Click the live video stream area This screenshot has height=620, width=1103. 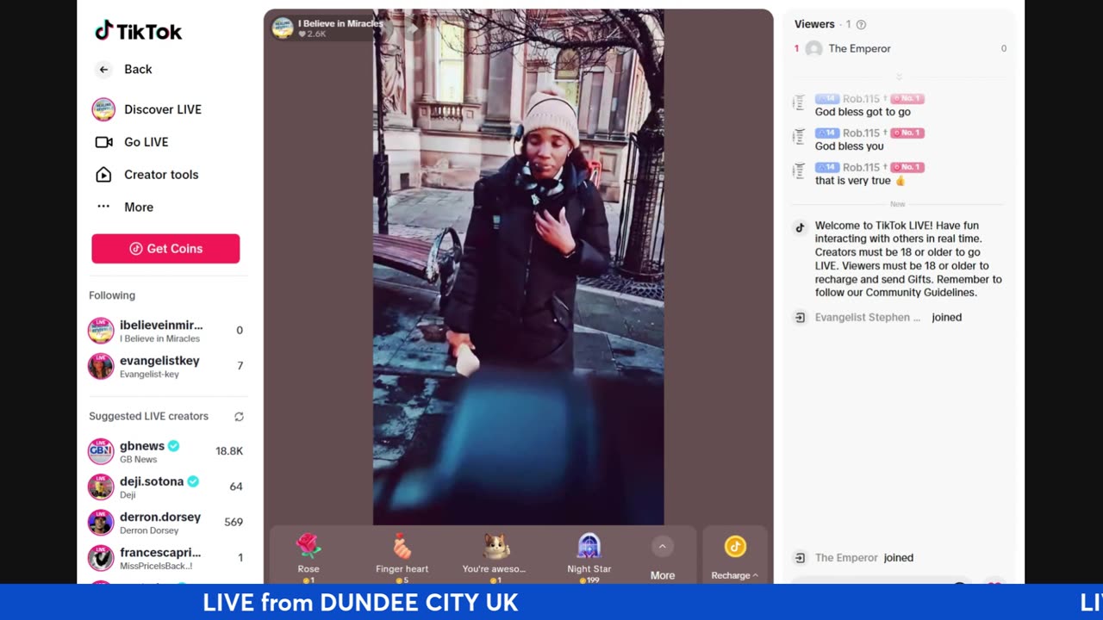coord(518,267)
